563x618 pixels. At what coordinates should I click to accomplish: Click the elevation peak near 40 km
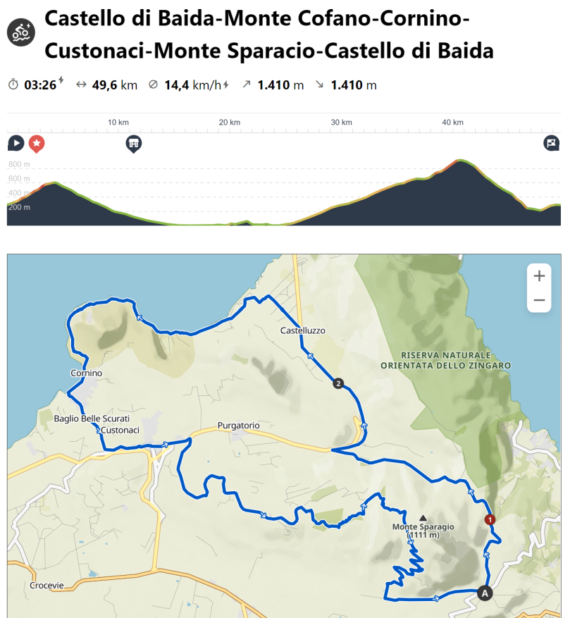pos(460,161)
